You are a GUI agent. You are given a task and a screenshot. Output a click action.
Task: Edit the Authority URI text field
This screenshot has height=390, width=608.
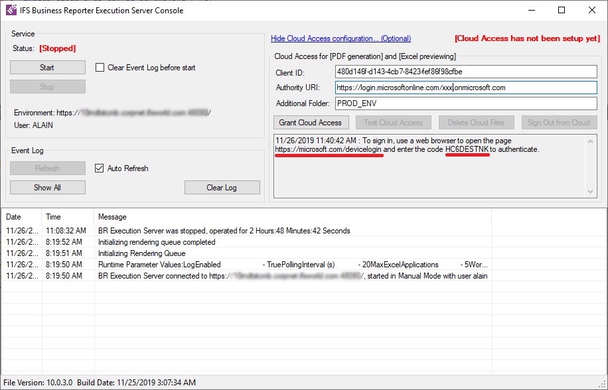coord(466,88)
